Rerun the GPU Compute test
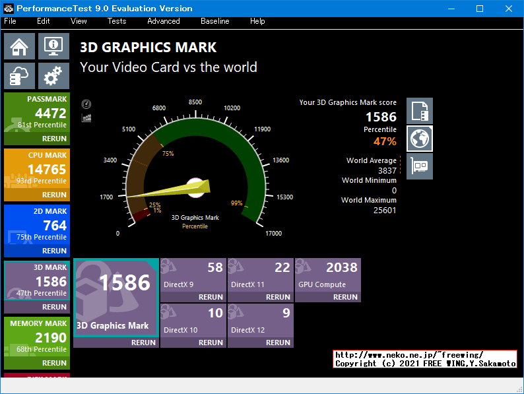This screenshot has width=524, height=394. [345, 297]
